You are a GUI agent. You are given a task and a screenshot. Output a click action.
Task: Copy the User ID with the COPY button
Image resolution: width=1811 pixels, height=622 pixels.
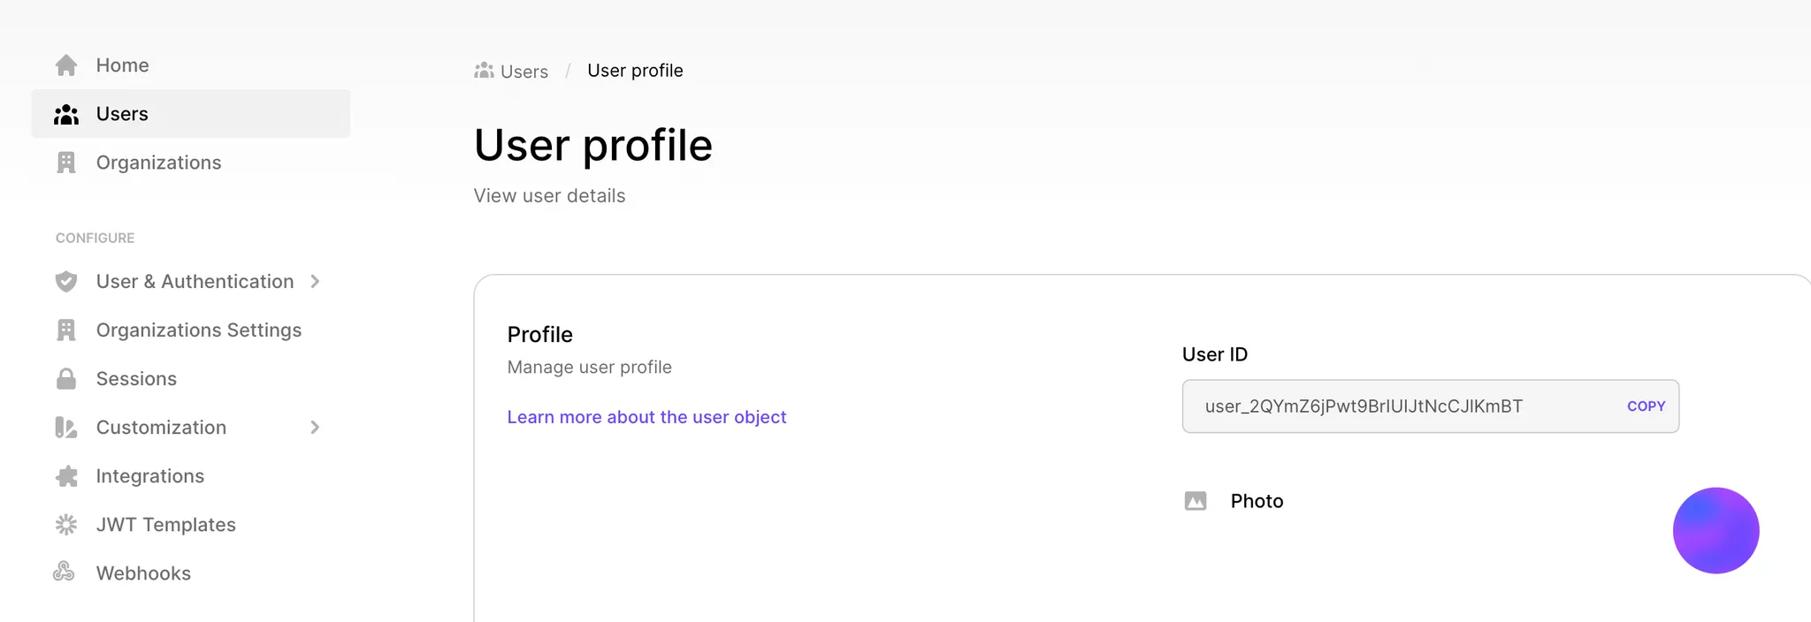tap(1646, 406)
